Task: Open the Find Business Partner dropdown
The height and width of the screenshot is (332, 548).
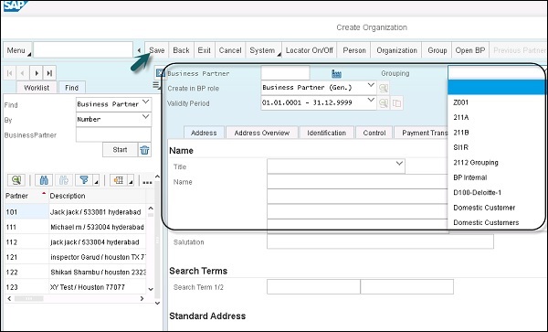Action: pyautogui.click(x=146, y=102)
